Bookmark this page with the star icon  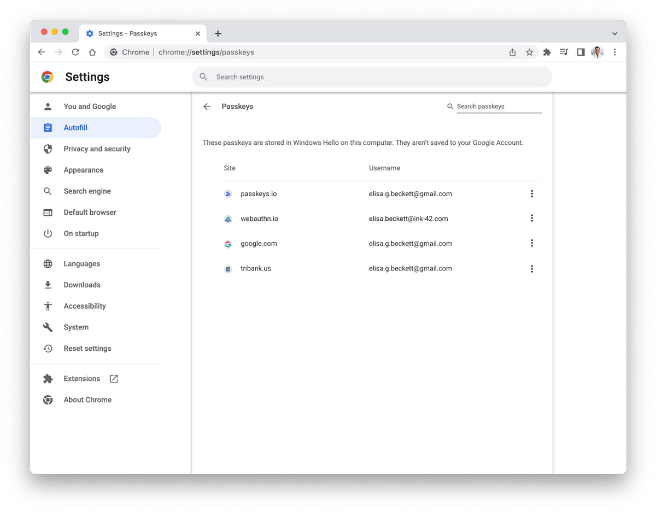tap(529, 52)
